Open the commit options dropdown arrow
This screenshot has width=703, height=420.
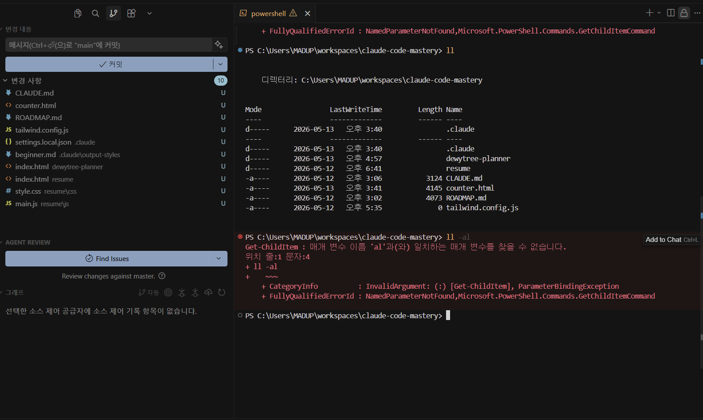[x=220, y=64]
